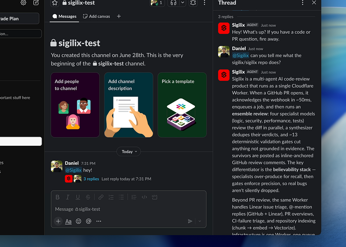Click the @Sigilix mention in Daniel's thread reply
The width and height of the screenshot is (346, 247).
click(241, 56)
